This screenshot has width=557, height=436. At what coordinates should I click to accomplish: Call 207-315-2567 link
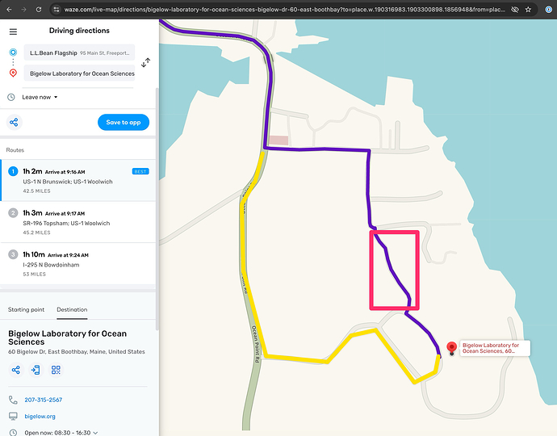[x=44, y=400]
